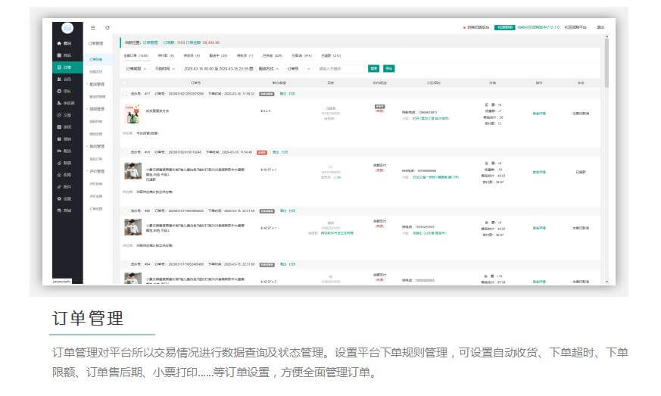Click the hamburger menu collapse icon
Viewport: 661px width, 396px height.
(93, 27)
